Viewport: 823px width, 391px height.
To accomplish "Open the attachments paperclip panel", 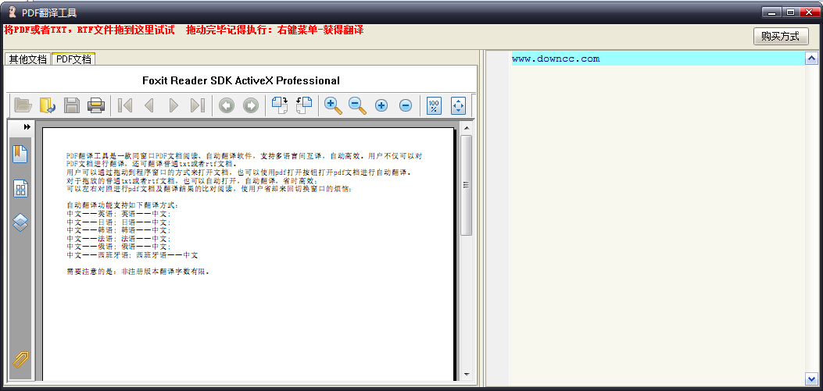I will [x=20, y=360].
